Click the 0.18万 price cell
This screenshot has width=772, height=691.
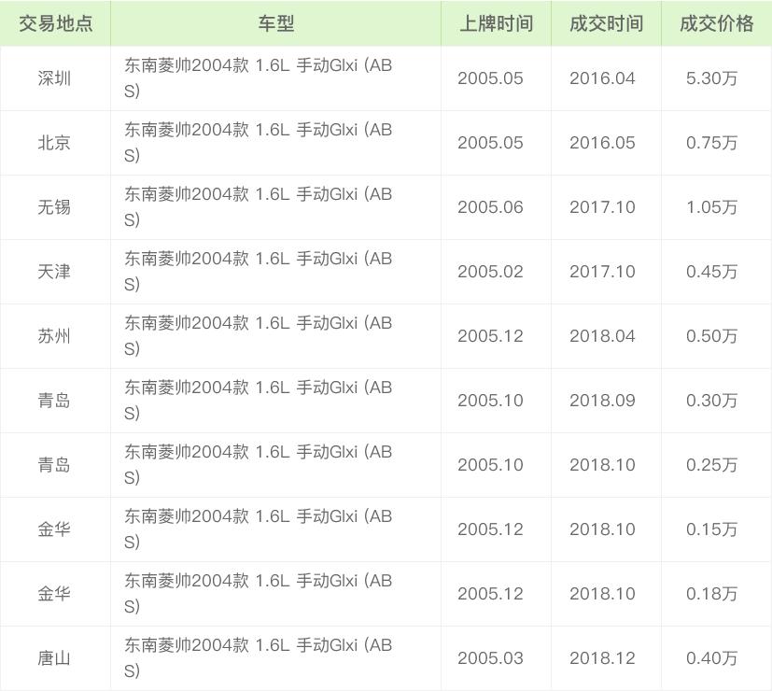(x=711, y=594)
